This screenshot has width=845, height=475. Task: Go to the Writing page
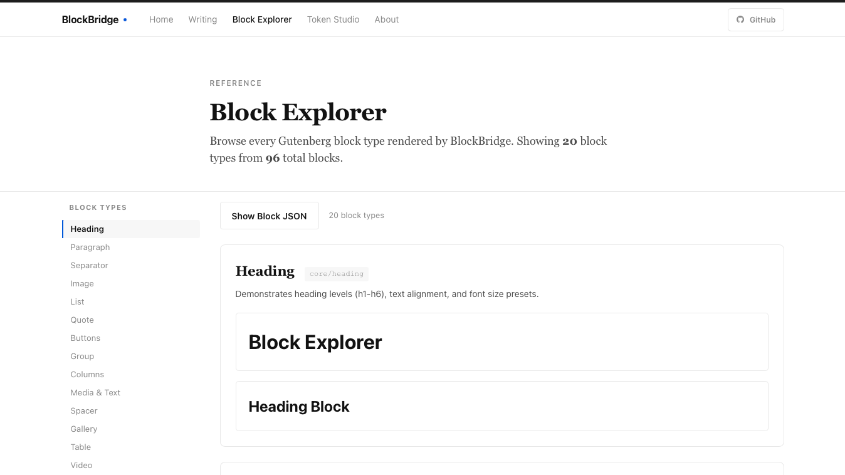click(x=202, y=19)
